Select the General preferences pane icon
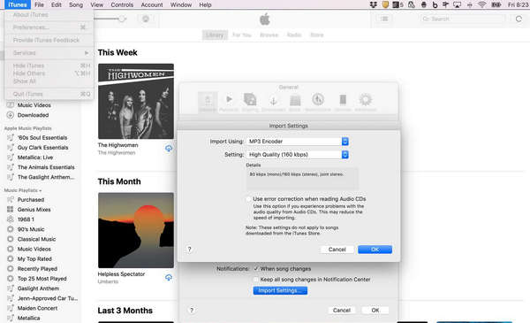Screen dimensions: 530x323 point(208,103)
